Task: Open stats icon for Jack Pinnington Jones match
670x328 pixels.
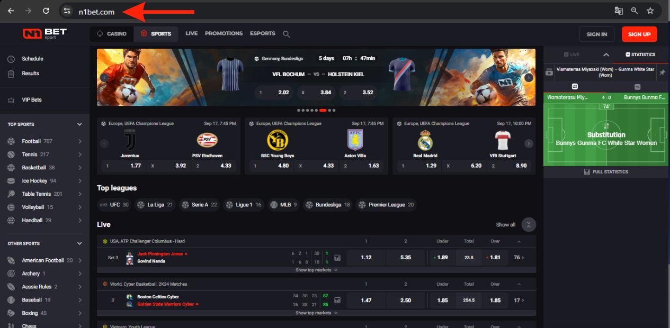Action: click(x=337, y=258)
